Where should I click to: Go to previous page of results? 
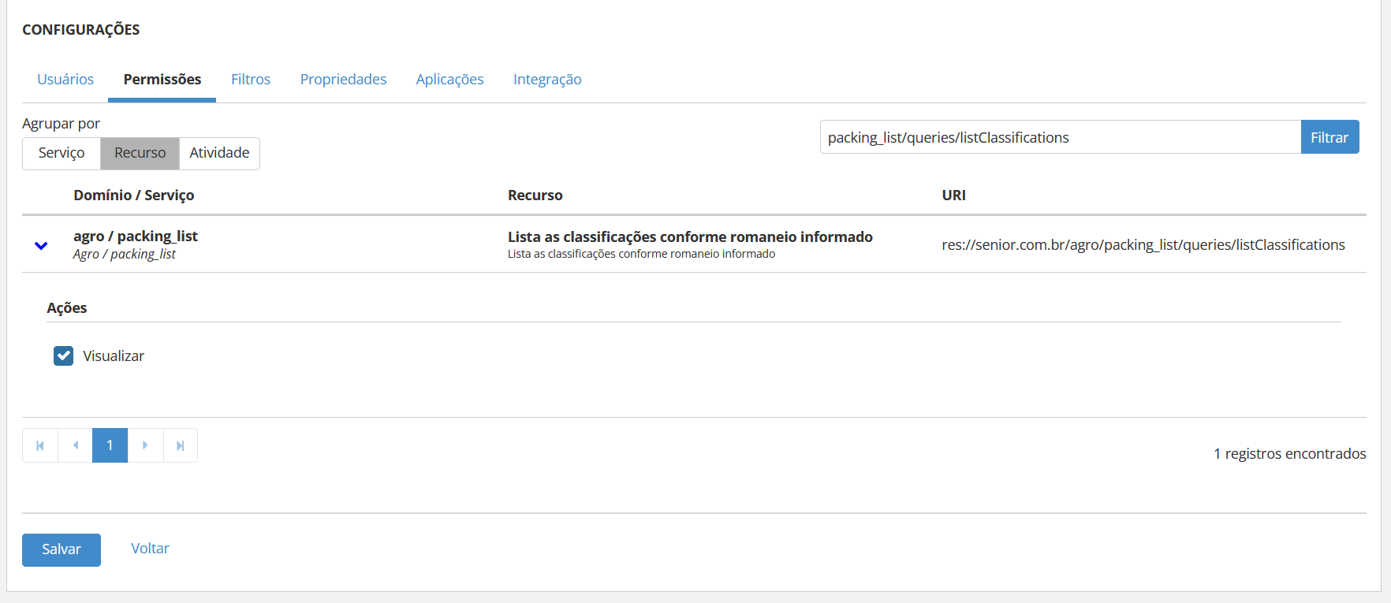click(75, 445)
